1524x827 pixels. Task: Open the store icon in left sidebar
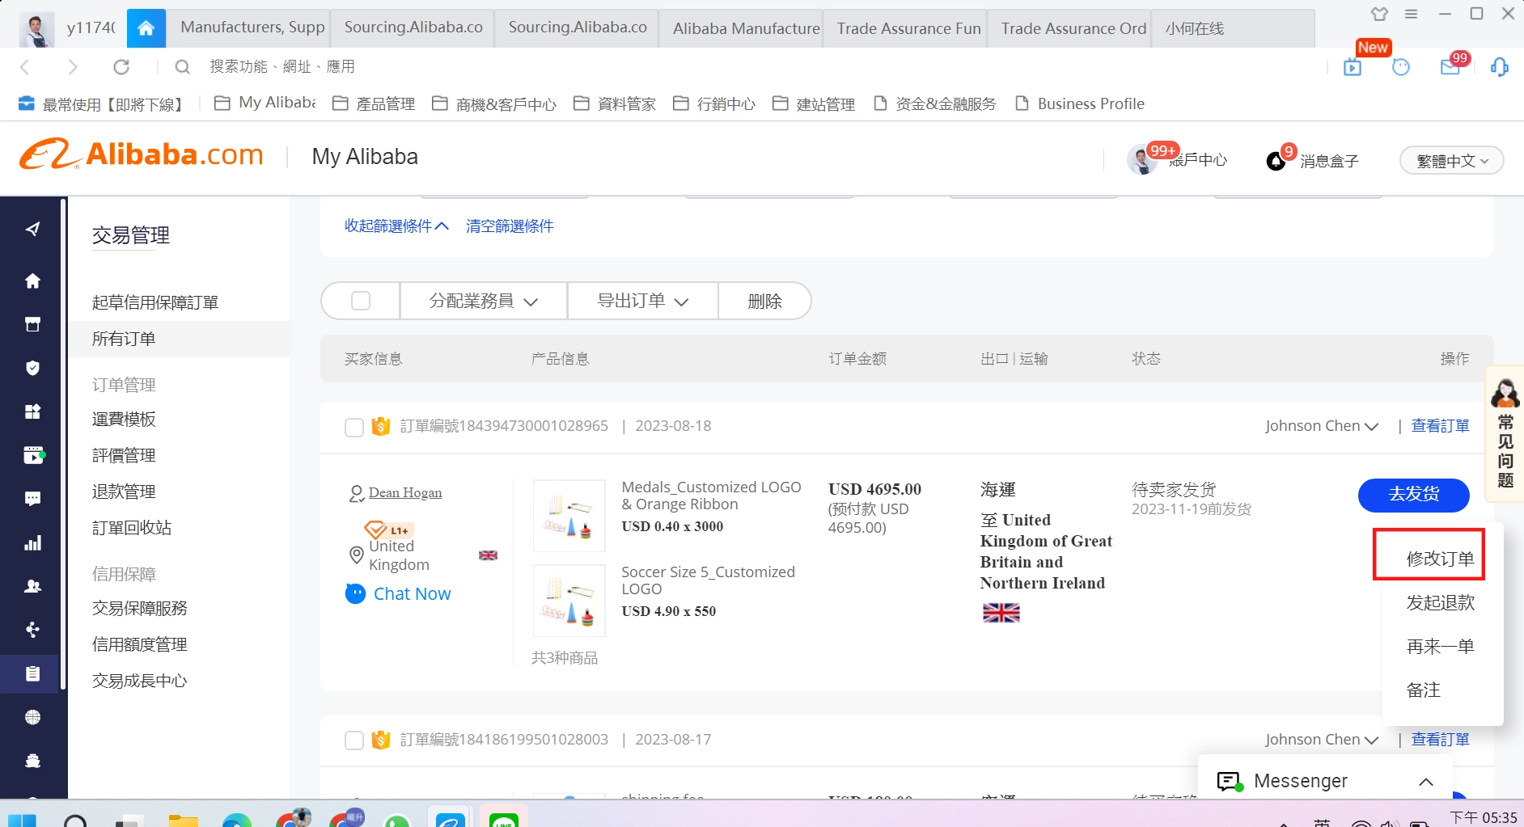(32, 324)
